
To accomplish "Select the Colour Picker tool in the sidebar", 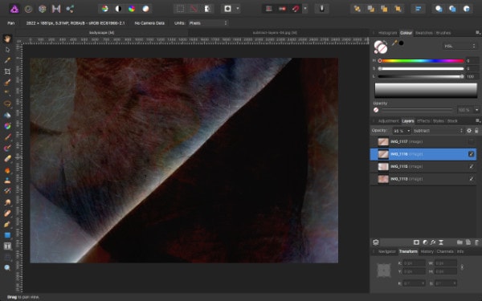I will [x=7, y=60].
